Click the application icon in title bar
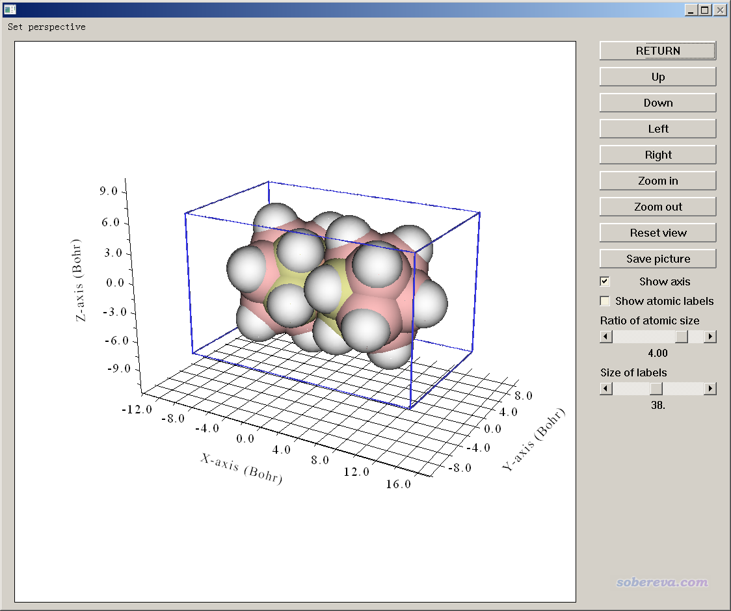The height and width of the screenshot is (611, 731). (x=10, y=9)
